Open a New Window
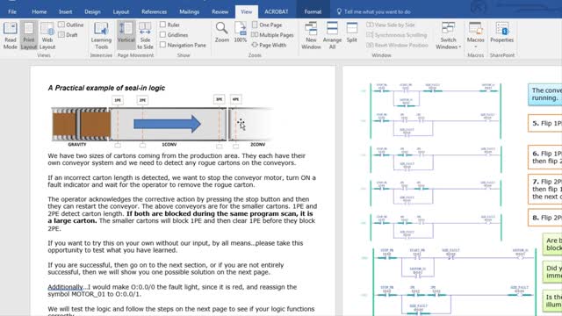 [311, 35]
